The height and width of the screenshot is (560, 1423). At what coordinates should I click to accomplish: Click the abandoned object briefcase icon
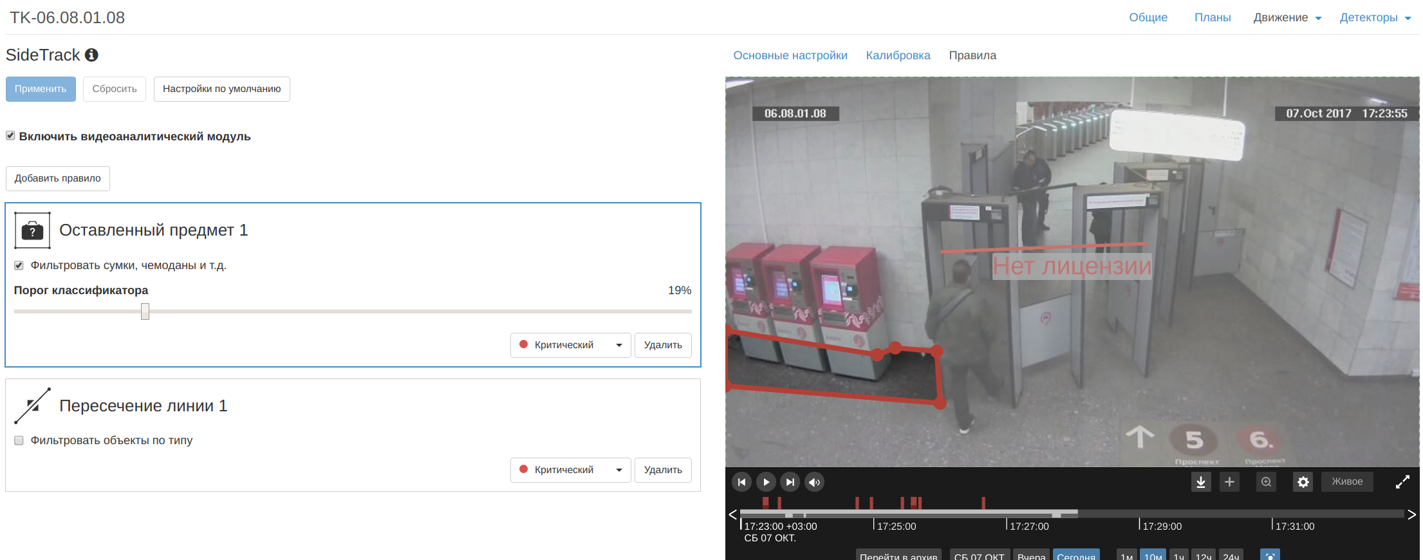[x=32, y=230]
